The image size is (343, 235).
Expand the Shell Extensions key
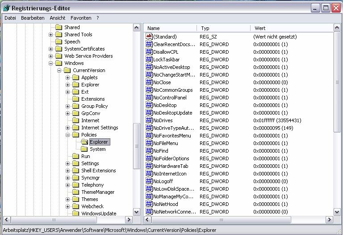pyautogui.click(x=67, y=171)
